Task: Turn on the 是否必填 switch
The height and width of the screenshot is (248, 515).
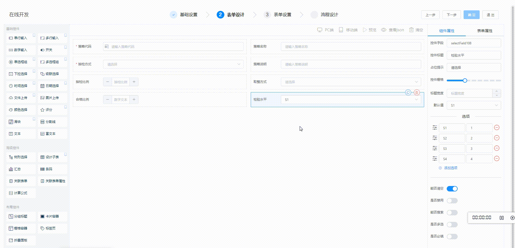Action: pos(452,237)
